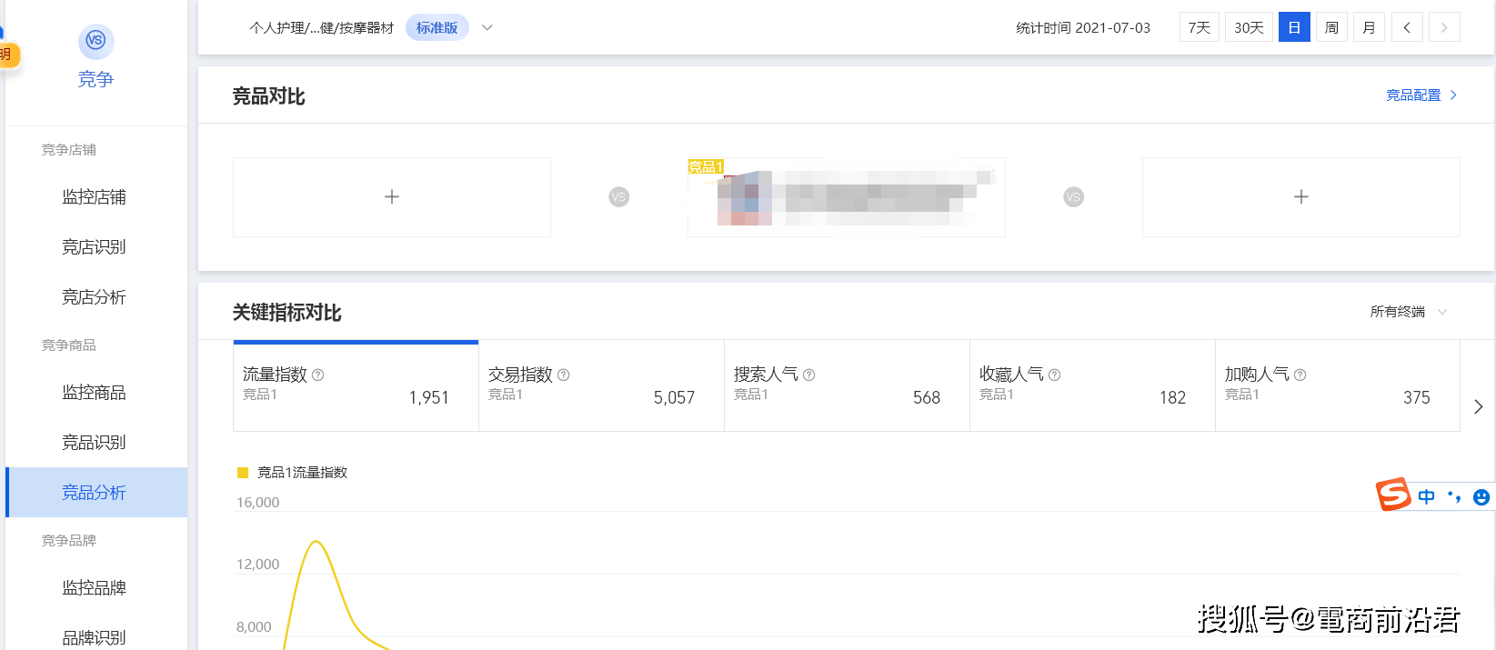The image size is (1496, 650).
Task: Click the 竞争 VS icon in sidebar
Action: point(95,41)
